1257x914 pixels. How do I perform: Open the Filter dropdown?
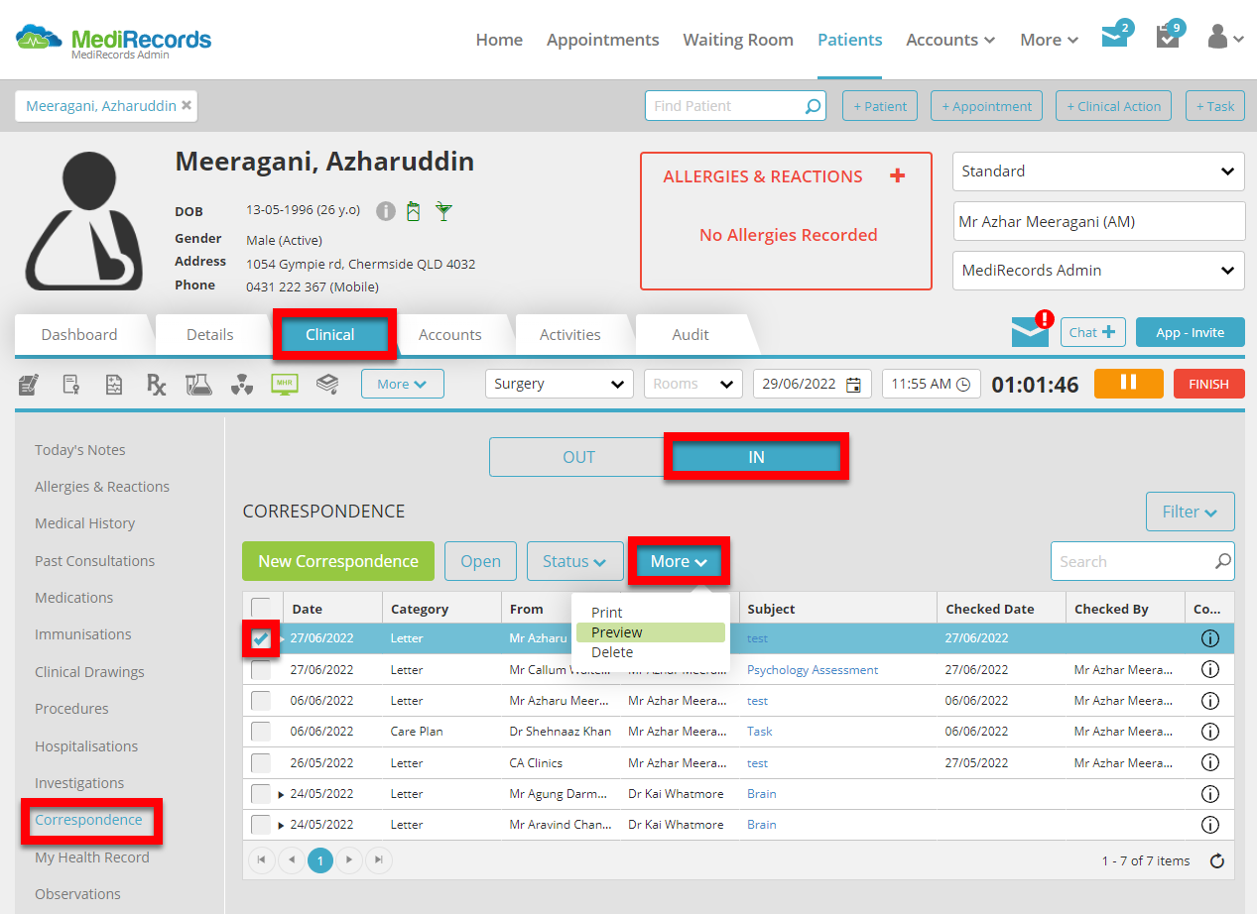pyautogui.click(x=1190, y=512)
